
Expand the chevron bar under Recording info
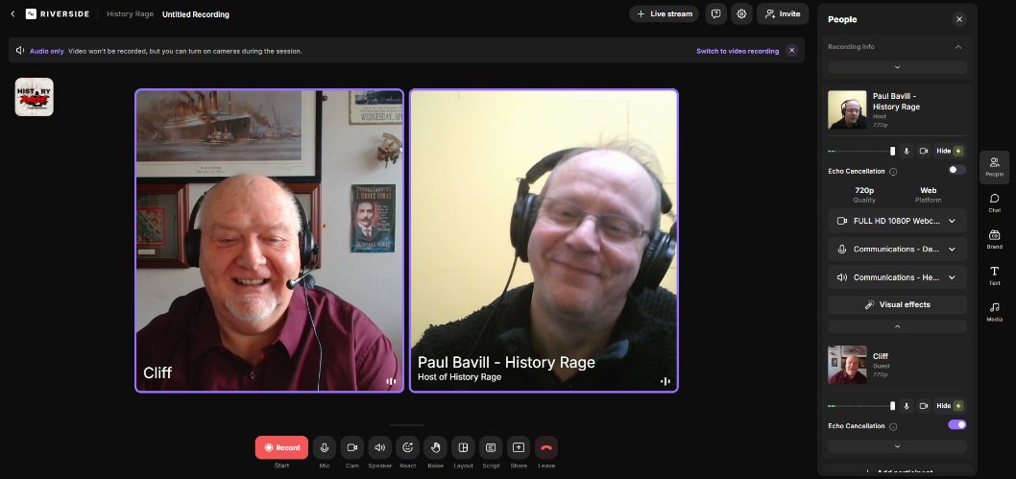898,67
